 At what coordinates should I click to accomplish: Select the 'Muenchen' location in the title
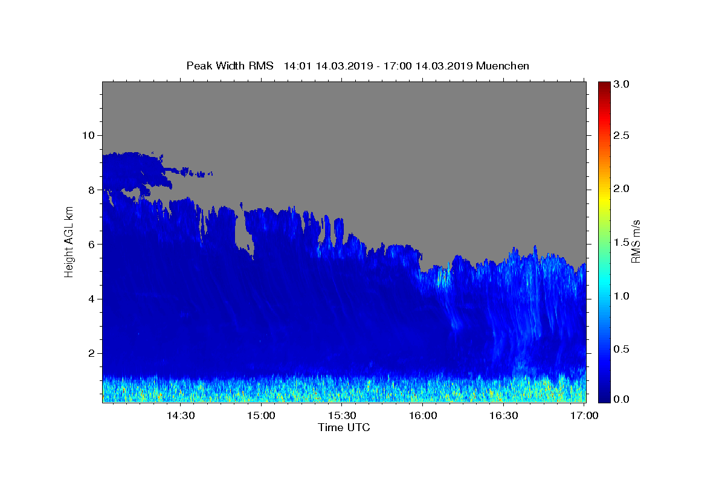click(503, 66)
